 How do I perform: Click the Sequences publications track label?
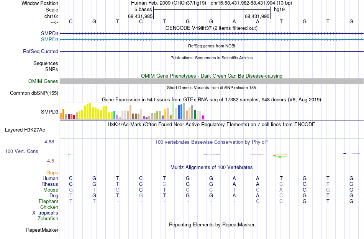pyautogui.click(x=46, y=63)
